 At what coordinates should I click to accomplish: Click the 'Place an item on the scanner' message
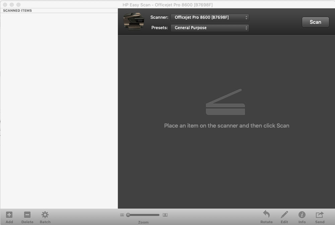(227, 126)
